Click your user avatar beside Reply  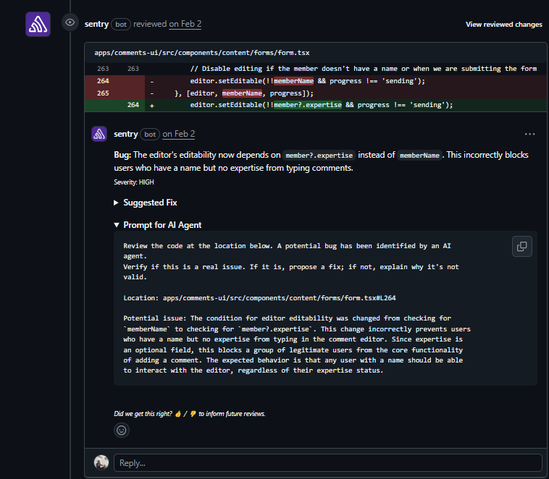[101, 462]
